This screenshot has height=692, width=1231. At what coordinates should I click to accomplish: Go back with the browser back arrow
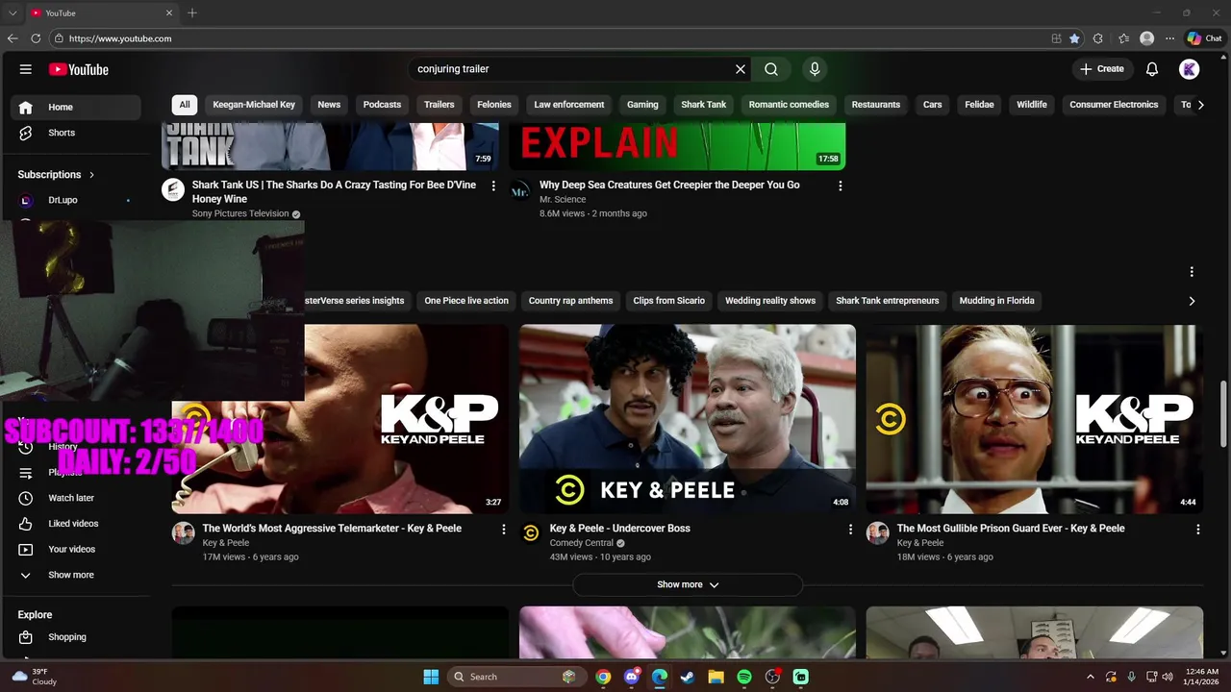point(13,38)
